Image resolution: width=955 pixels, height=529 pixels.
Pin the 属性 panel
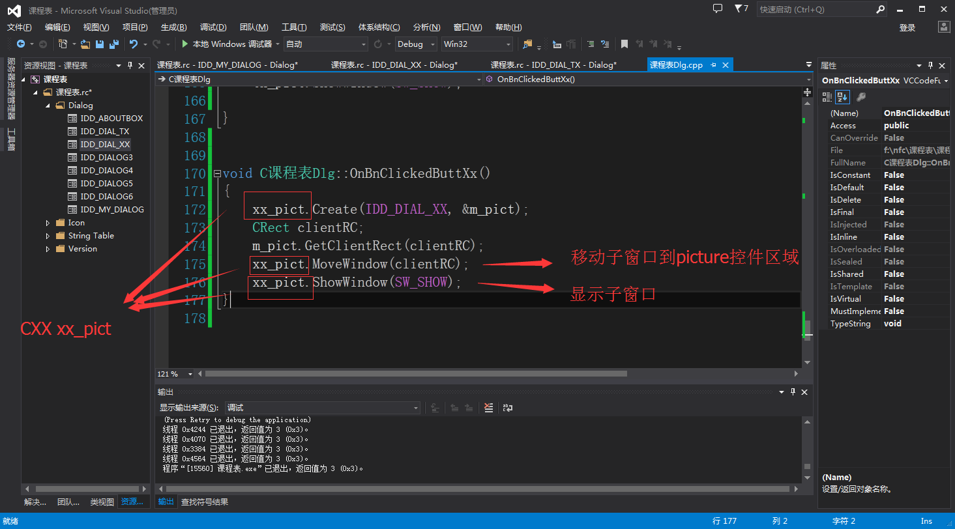tap(929, 65)
